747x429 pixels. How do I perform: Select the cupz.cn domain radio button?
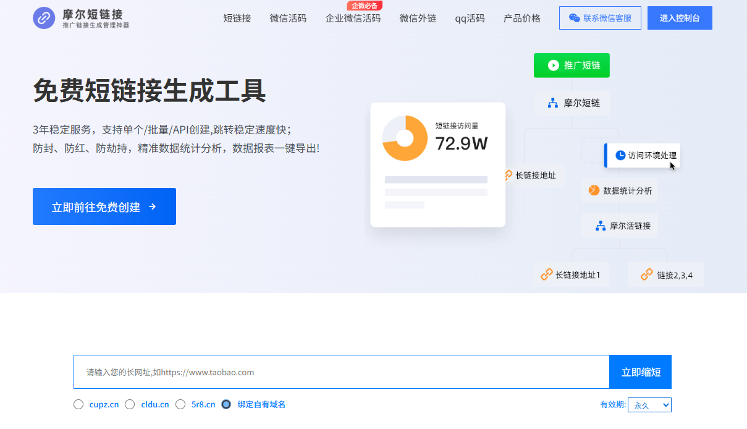pyautogui.click(x=78, y=404)
